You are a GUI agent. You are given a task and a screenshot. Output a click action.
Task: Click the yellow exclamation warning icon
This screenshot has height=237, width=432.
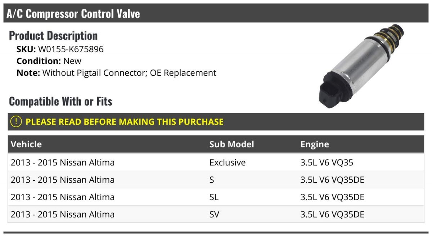tap(16, 122)
